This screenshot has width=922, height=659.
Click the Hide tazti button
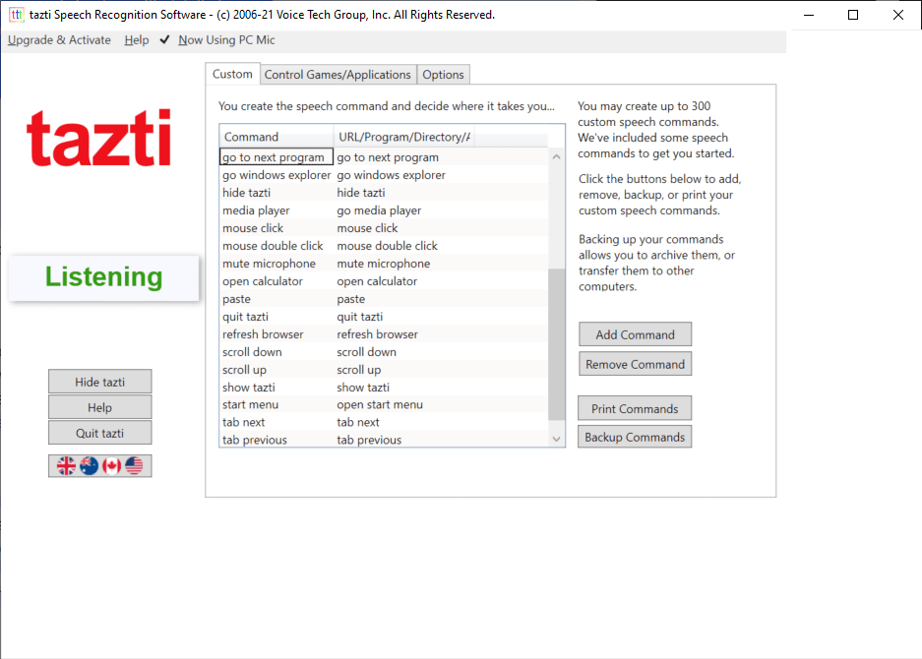100,382
